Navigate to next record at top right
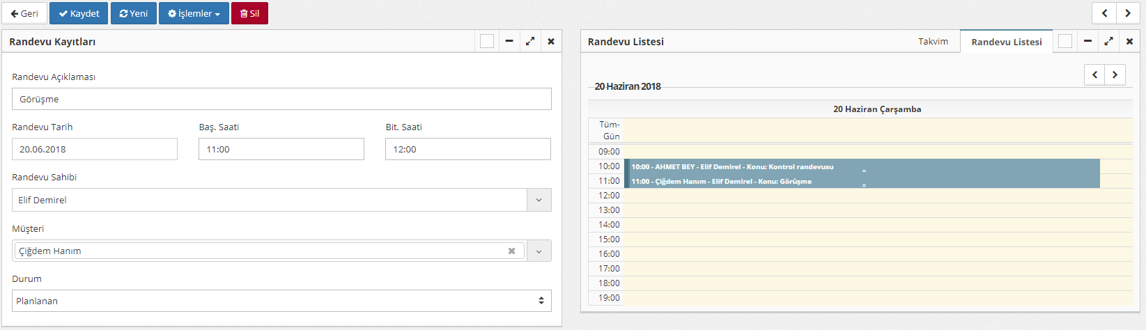This screenshot has height=330, width=1146. tap(1128, 13)
